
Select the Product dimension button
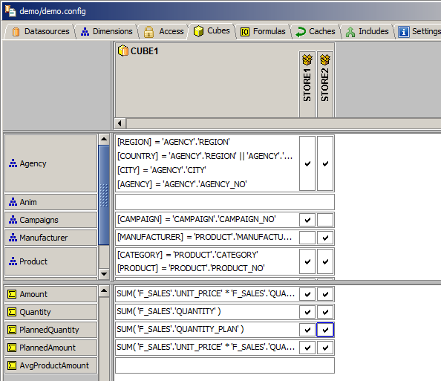tap(51, 261)
